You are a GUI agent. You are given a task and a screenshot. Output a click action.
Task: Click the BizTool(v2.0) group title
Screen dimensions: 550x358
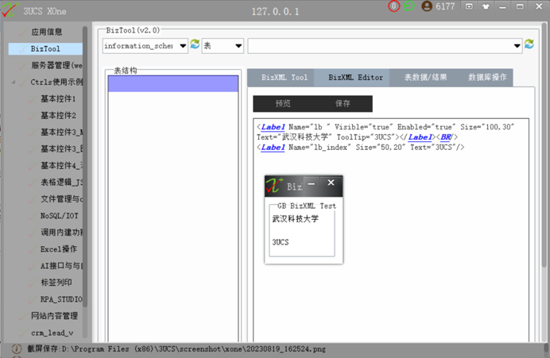coord(133,30)
